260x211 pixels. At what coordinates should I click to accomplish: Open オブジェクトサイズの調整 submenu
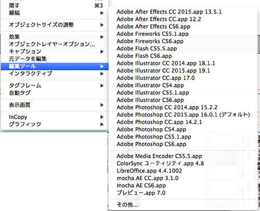click(55, 25)
